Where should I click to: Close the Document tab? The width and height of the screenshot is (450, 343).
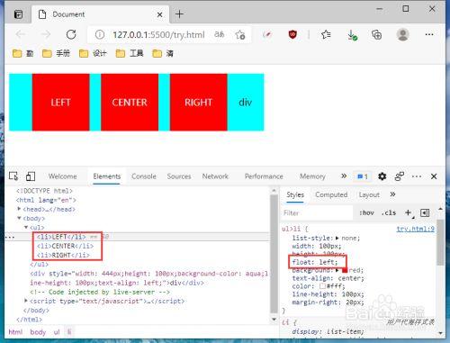160,14
